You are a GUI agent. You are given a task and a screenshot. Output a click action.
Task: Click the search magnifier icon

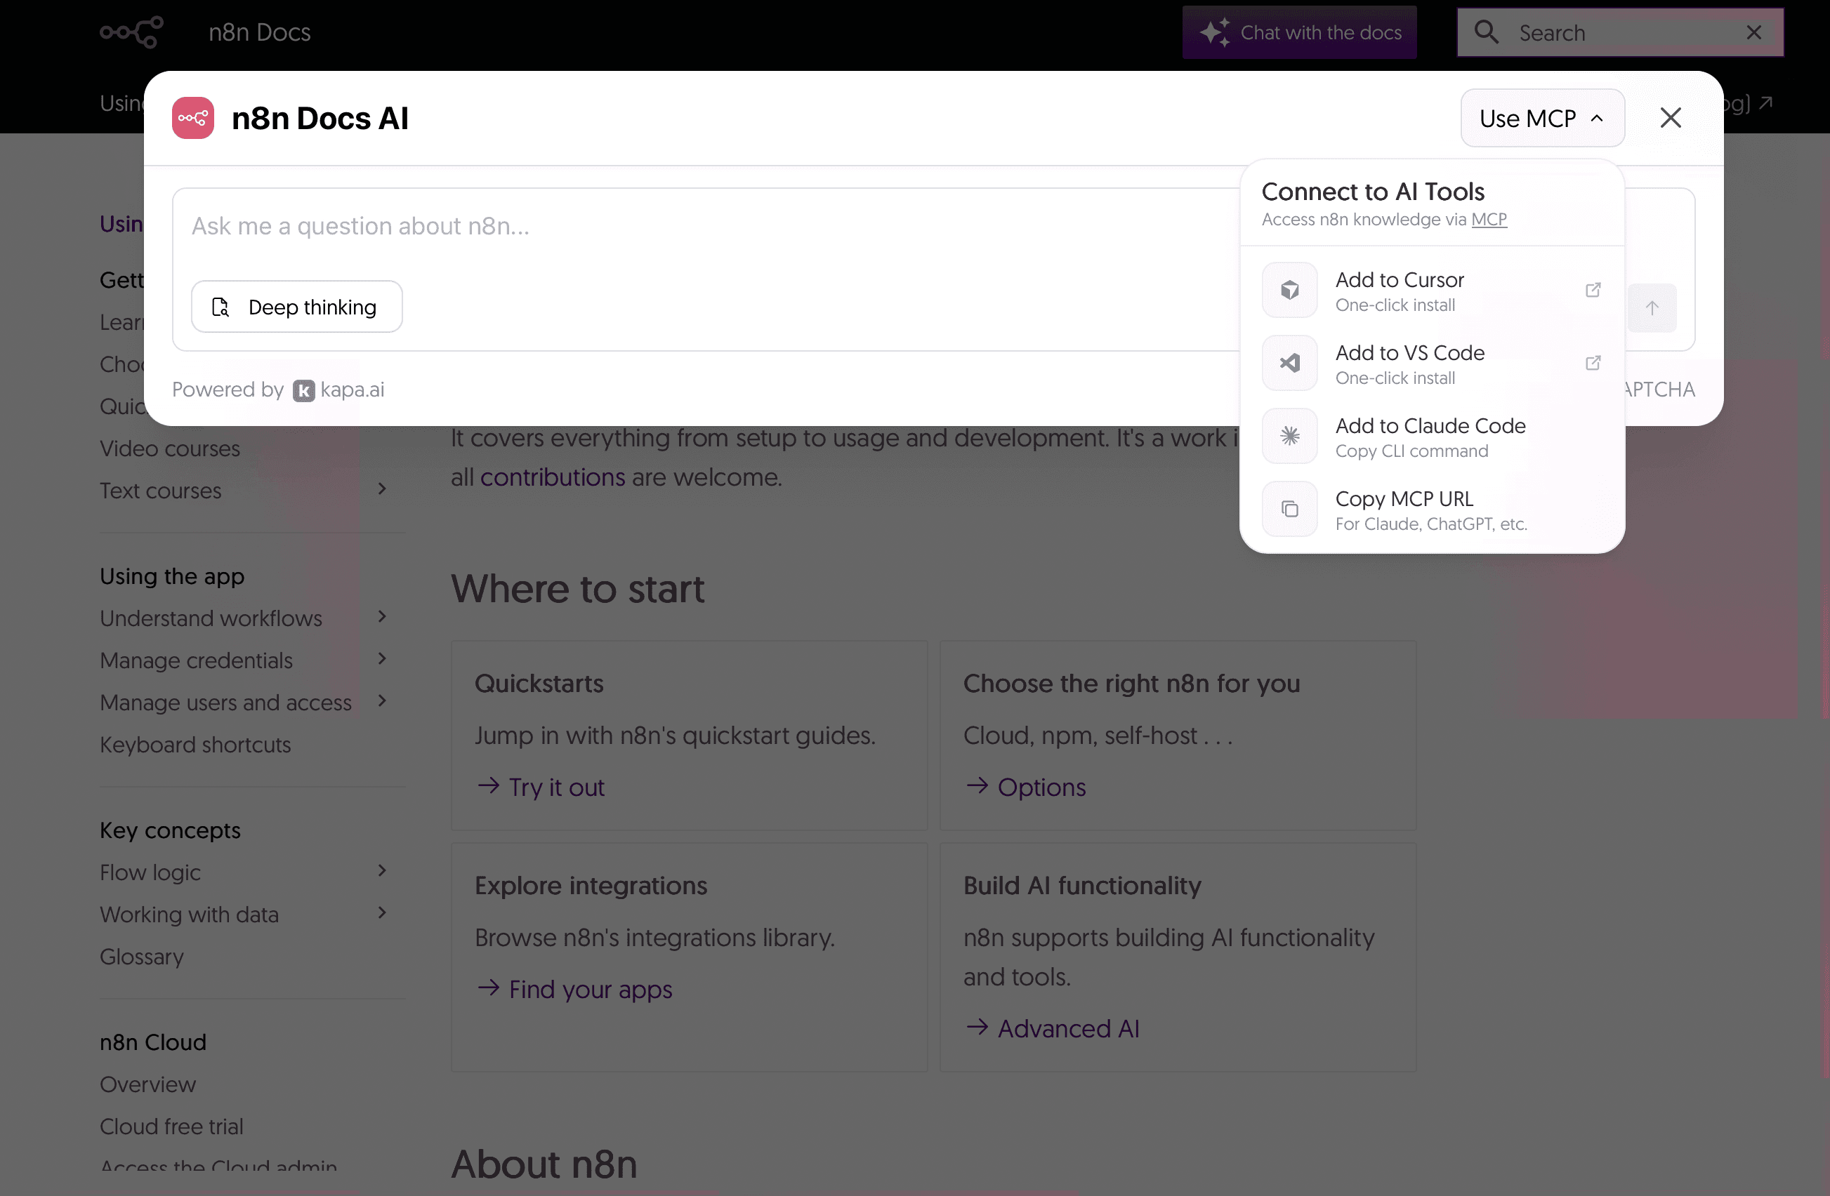point(1485,32)
